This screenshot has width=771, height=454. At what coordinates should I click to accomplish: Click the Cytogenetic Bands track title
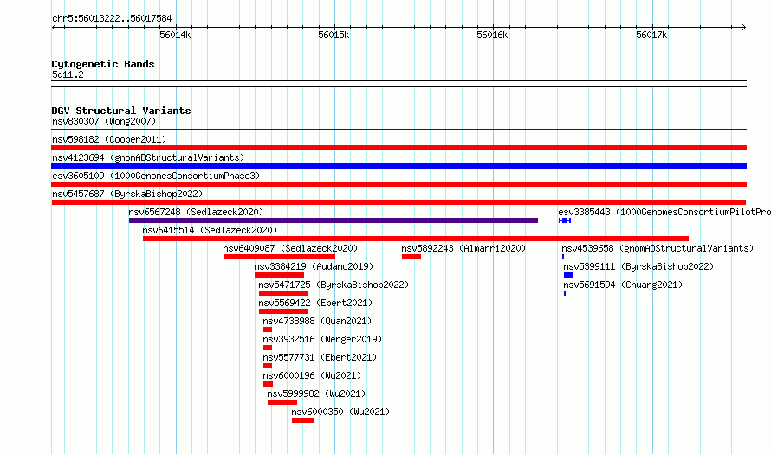click(x=103, y=64)
